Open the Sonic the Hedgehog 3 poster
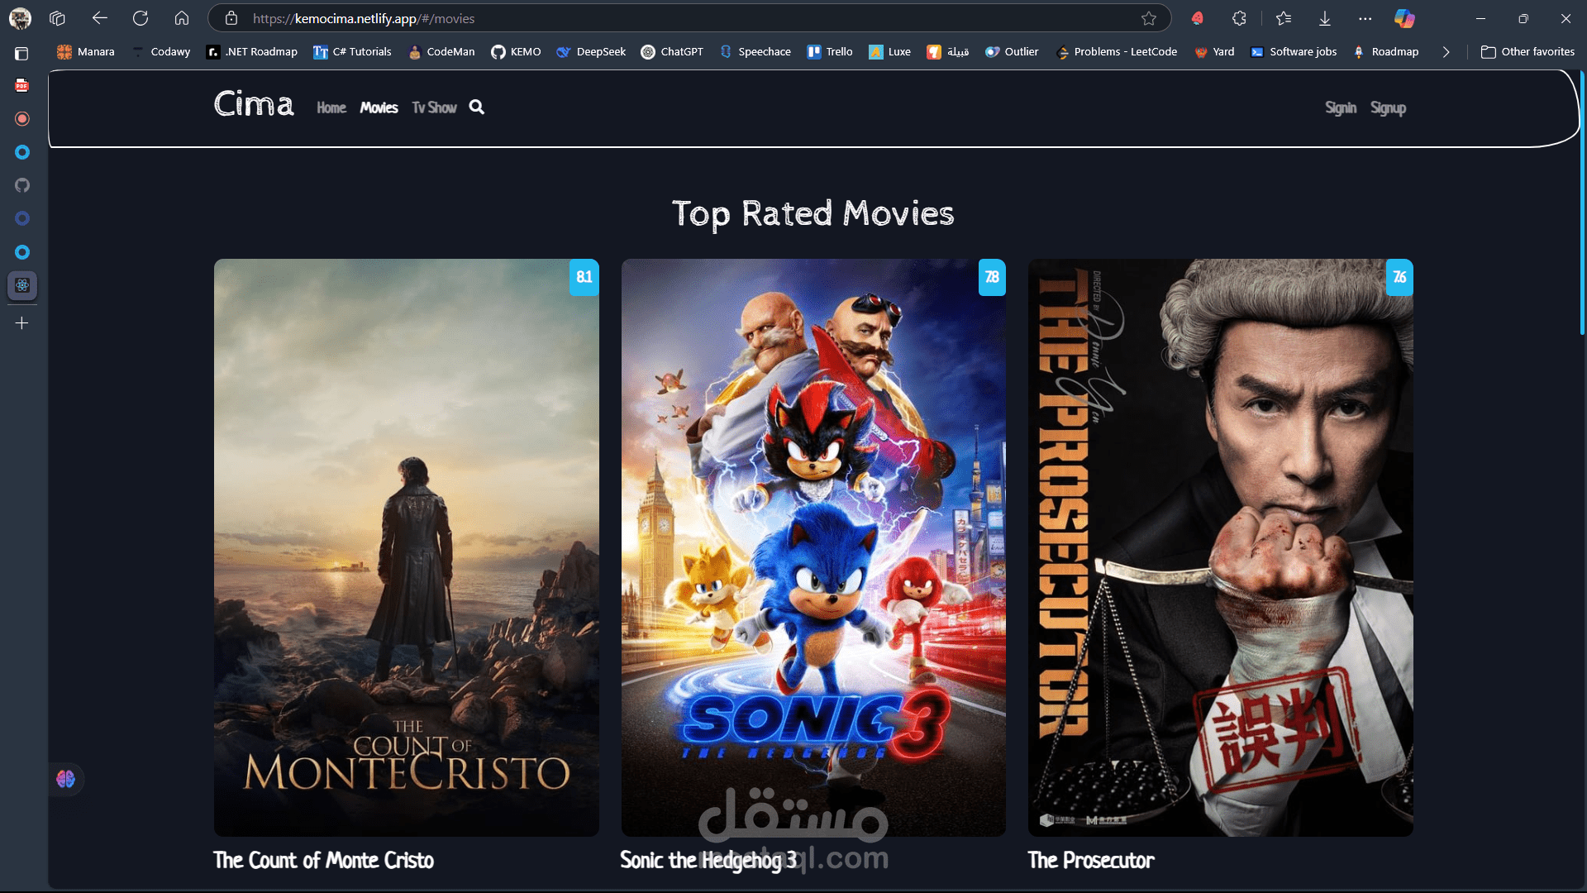 point(813,547)
